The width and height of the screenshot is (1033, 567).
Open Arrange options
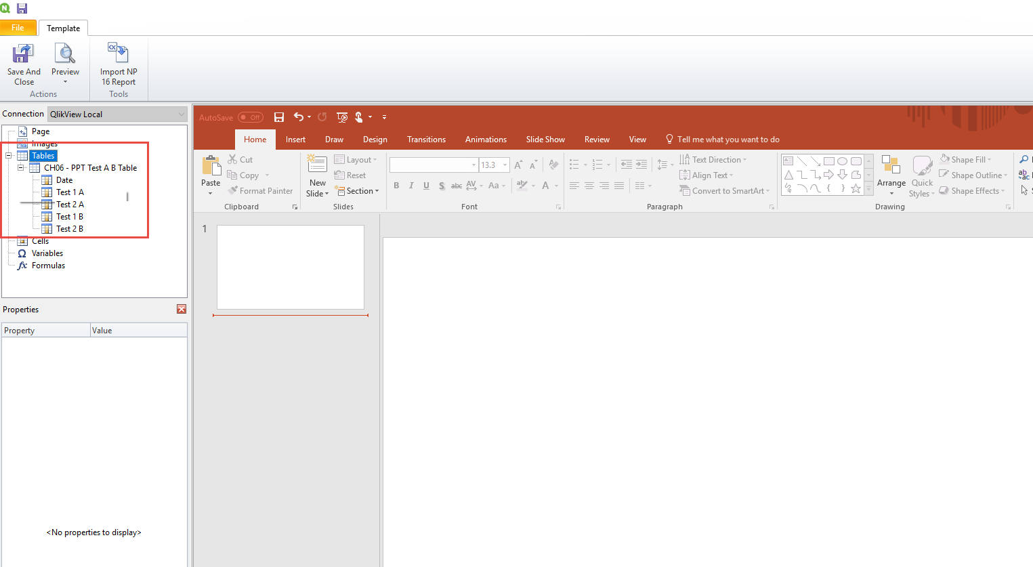pos(891,175)
